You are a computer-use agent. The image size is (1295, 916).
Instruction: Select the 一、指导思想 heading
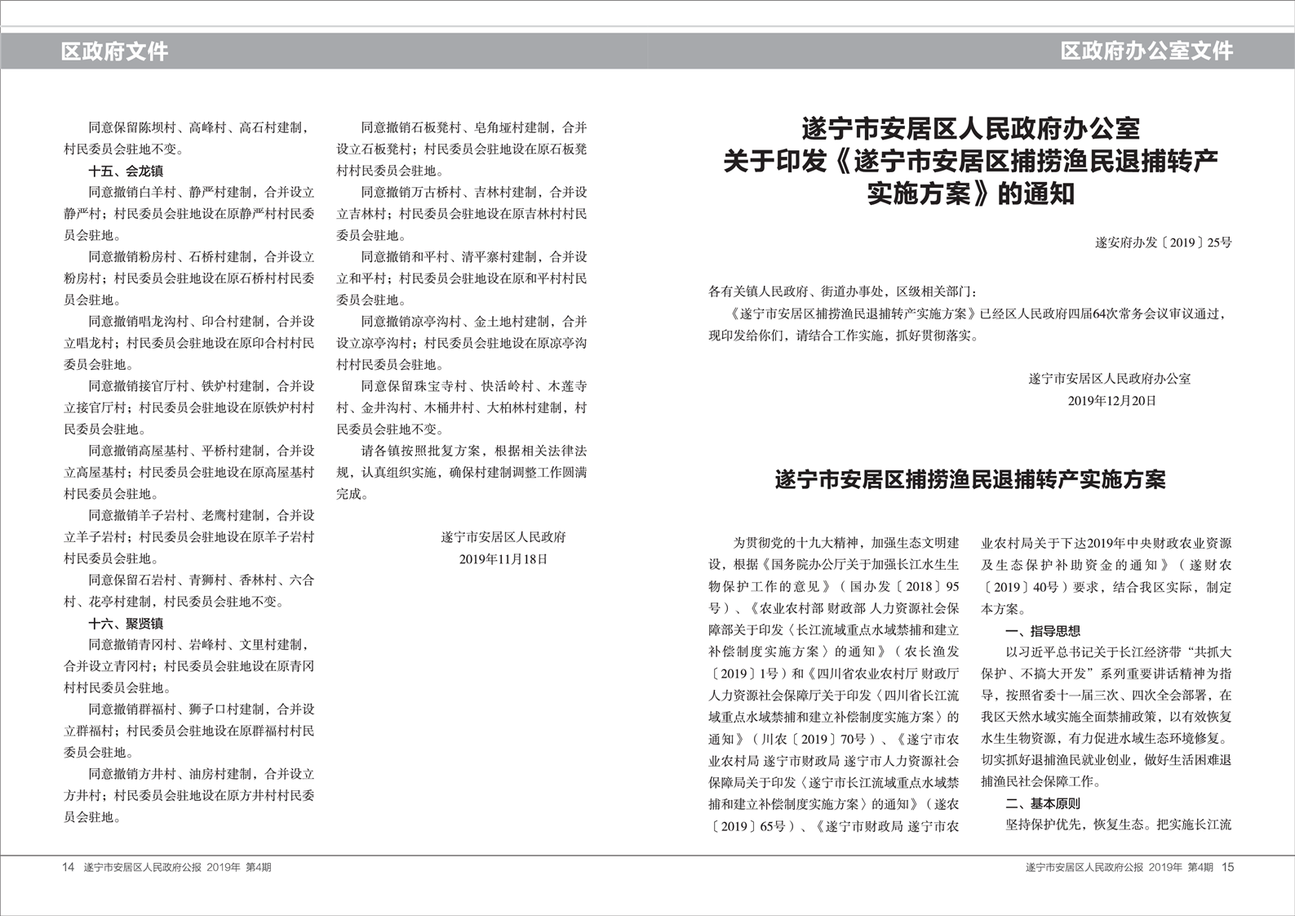(x=1043, y=631)
